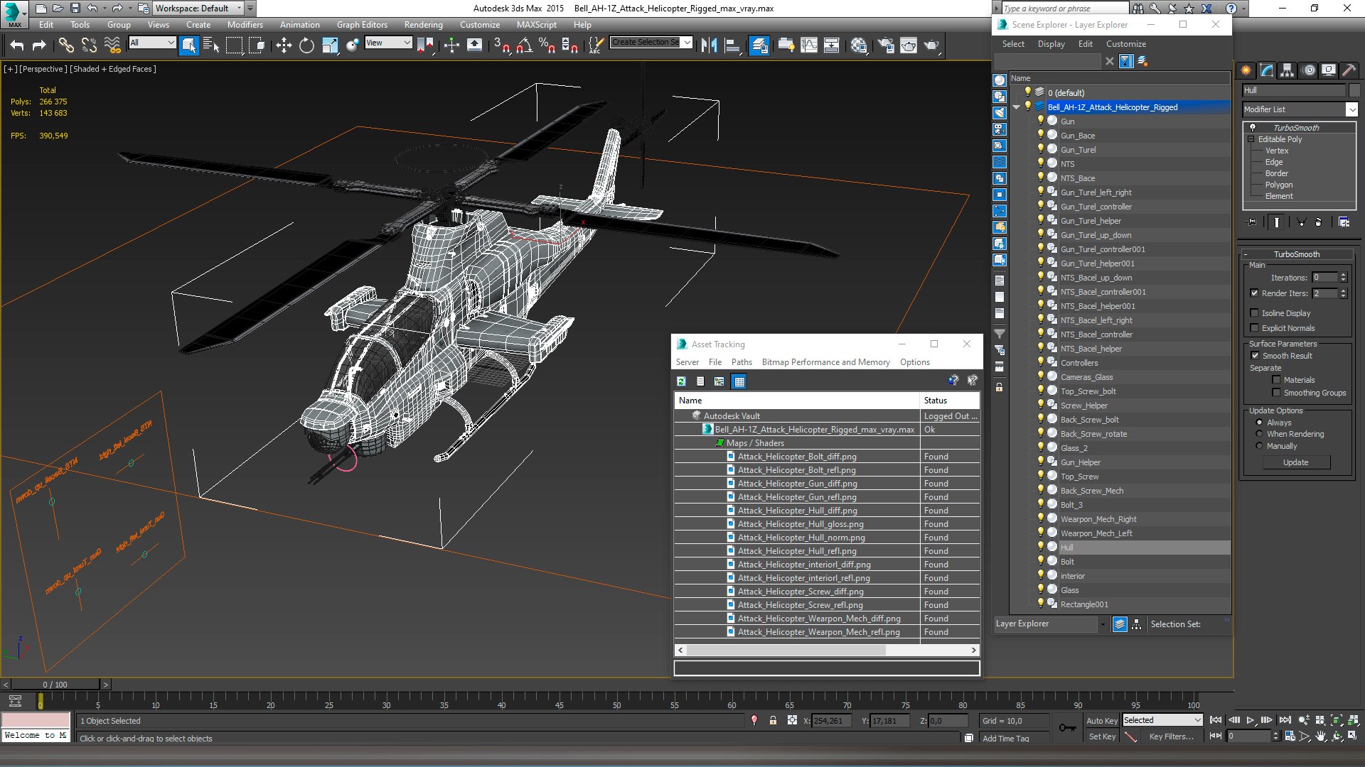This screenshot has width=1365, height=767.
Task: Open Bitmap Performance and Memory menu
Action: 825,362
